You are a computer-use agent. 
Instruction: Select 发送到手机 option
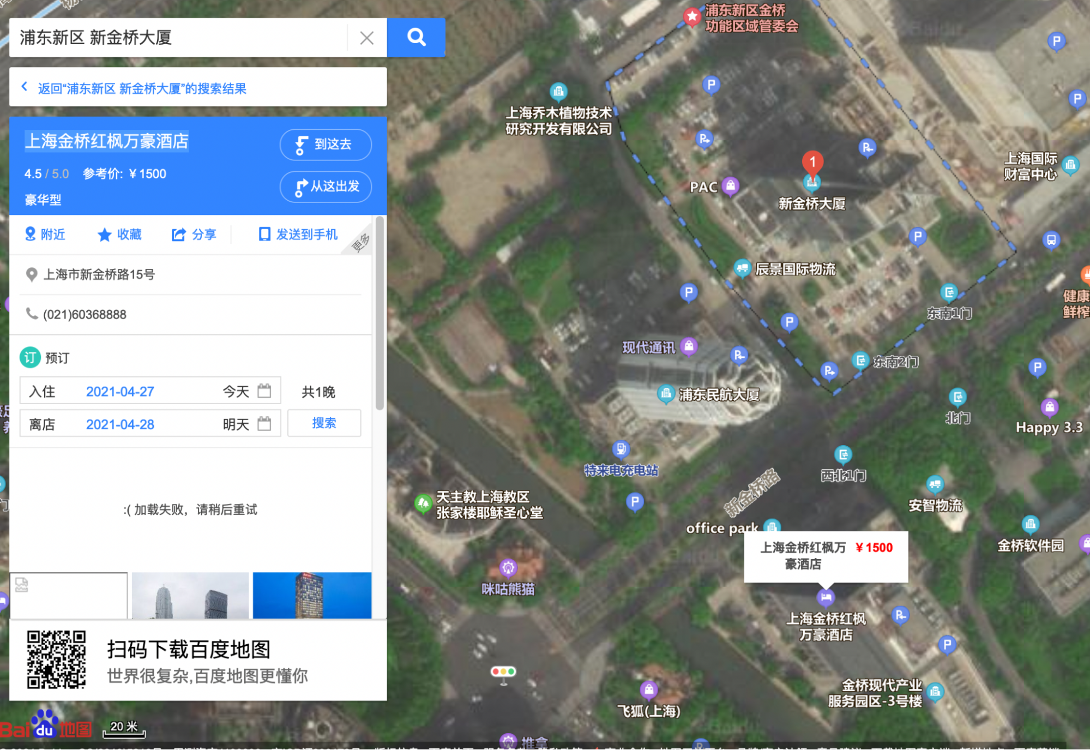pos(298,235)
